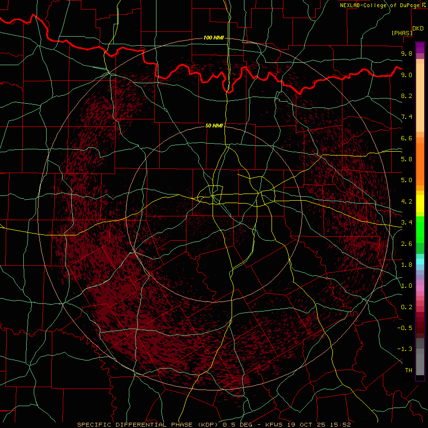Select the 0.2 scale value
Screen dimensions: 428x428
click(x=407, y=307)
